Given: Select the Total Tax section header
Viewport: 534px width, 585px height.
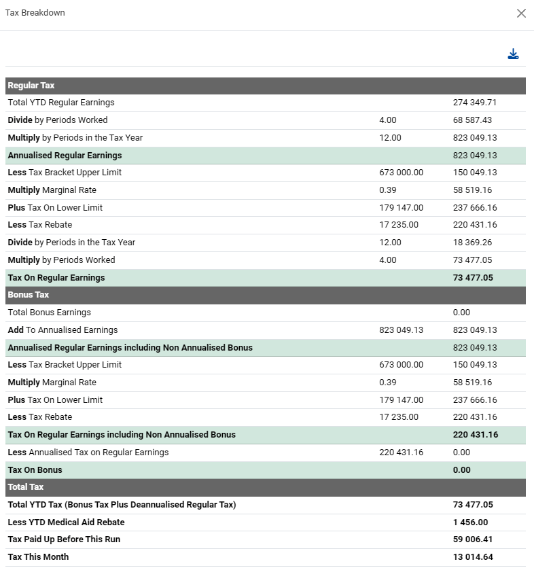Looking at the screenshot, I should (x=27, y=487).
